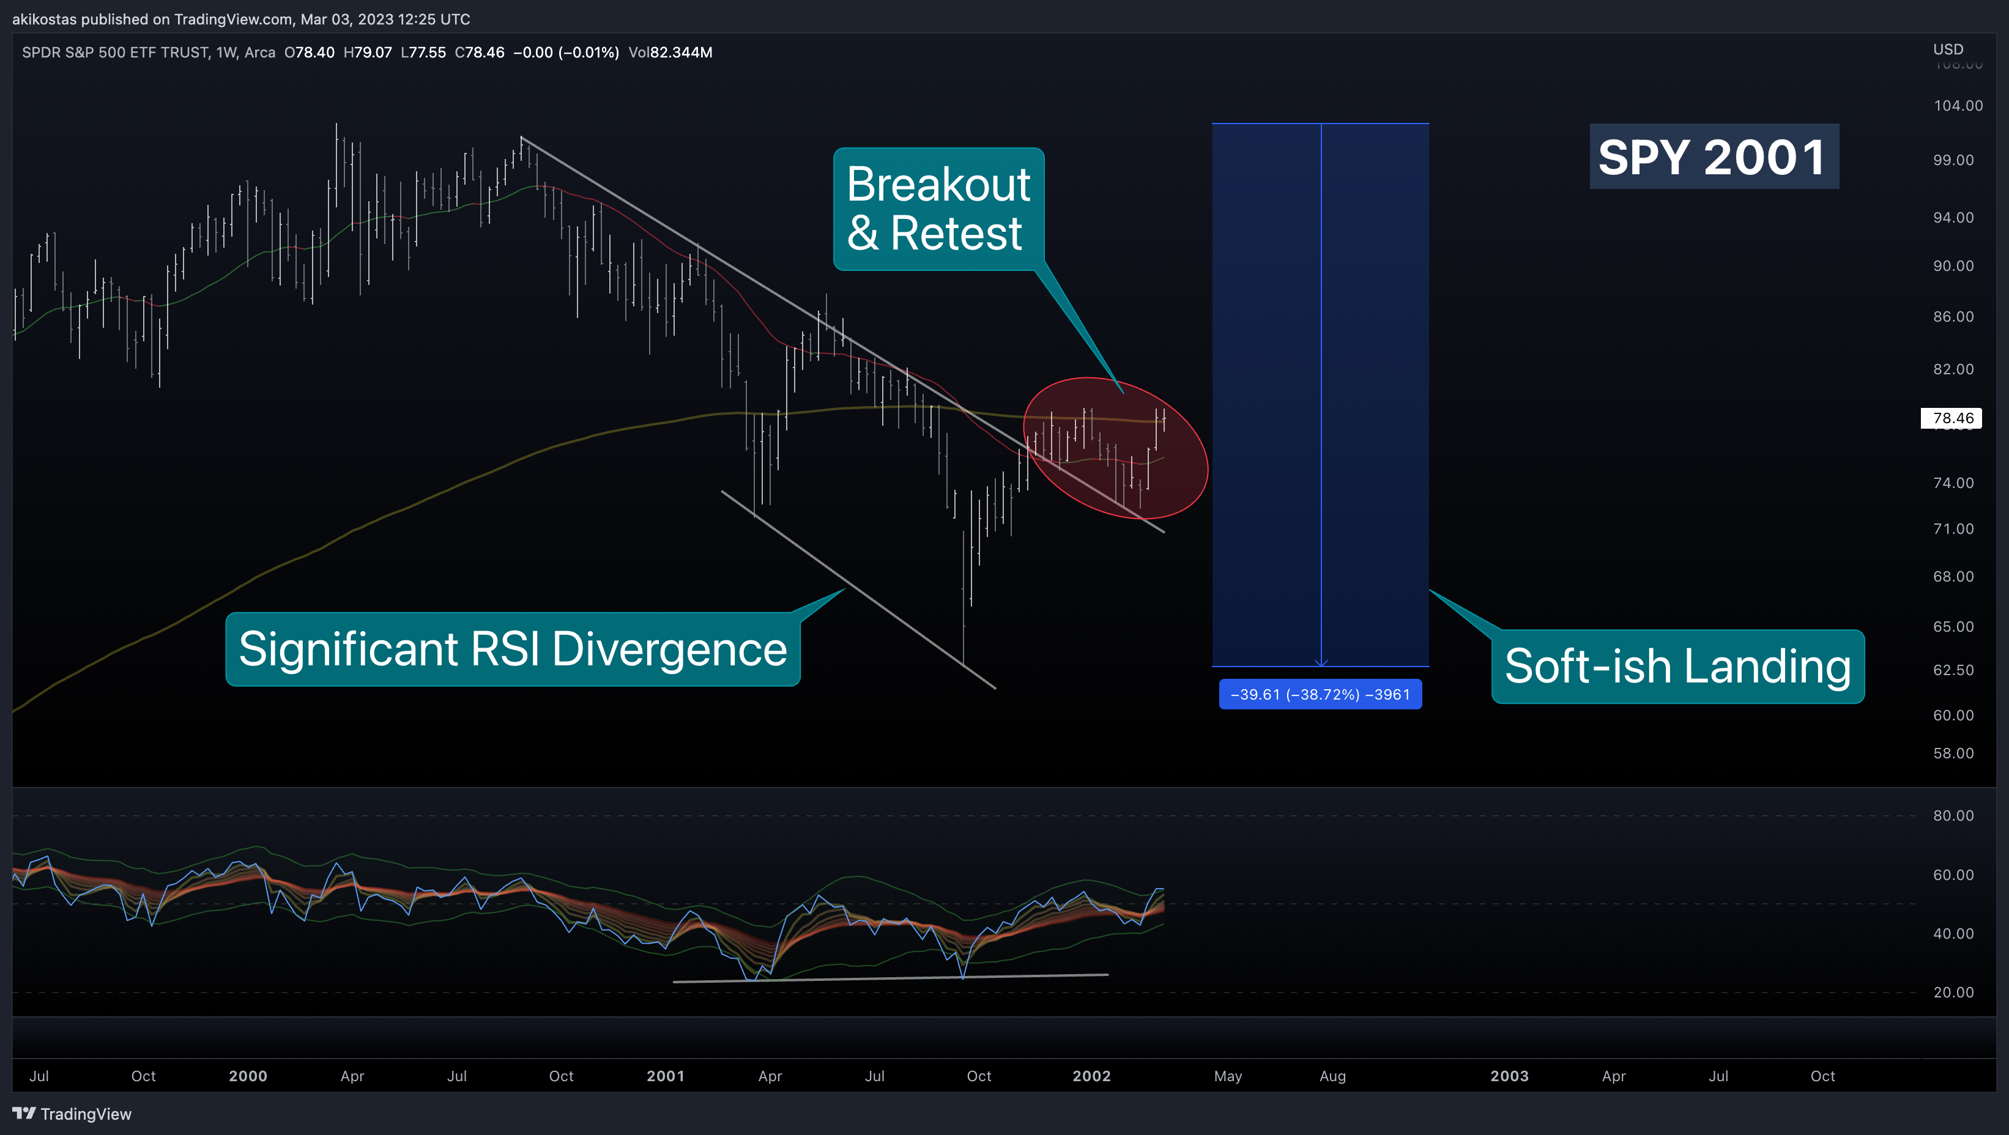
Task: Click the RSI 60.00 axis label
Action: [x=1953, y=874]
